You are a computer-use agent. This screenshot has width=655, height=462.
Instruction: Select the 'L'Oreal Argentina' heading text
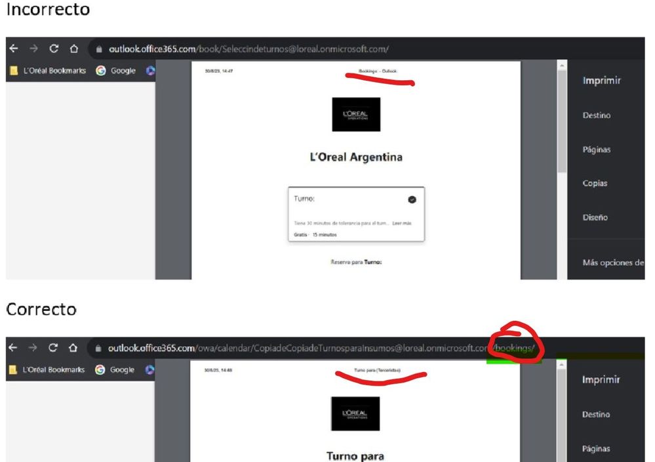tap(356, 157)
